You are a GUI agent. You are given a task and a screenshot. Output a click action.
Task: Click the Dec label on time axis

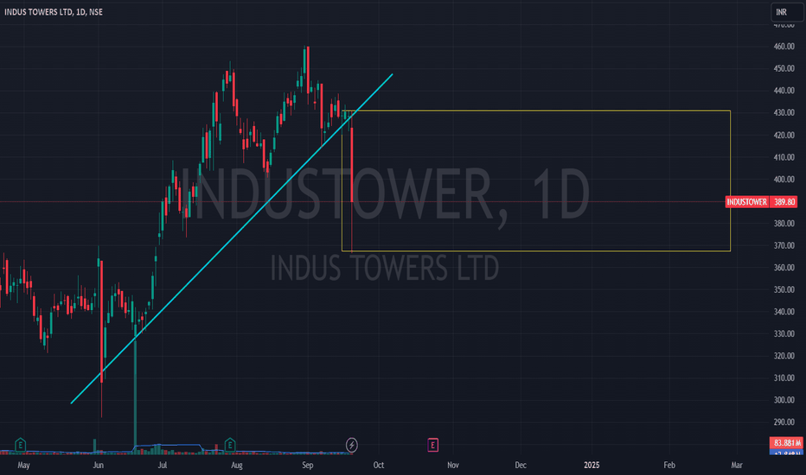[521, 465]
